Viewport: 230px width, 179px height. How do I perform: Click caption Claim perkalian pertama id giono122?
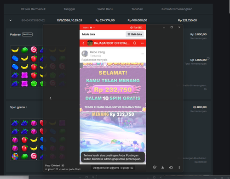[x=113, y=168]
